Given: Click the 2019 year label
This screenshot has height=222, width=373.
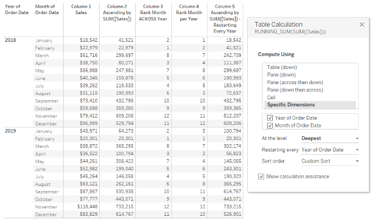Looking at the screenshot, I should point(10,131).
